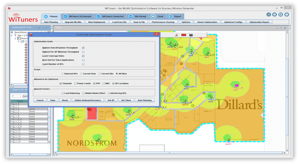Click the detach icon of Floor panel
Image resolution: width=299 pixels, height=164 pixels.
click(285, 28)
